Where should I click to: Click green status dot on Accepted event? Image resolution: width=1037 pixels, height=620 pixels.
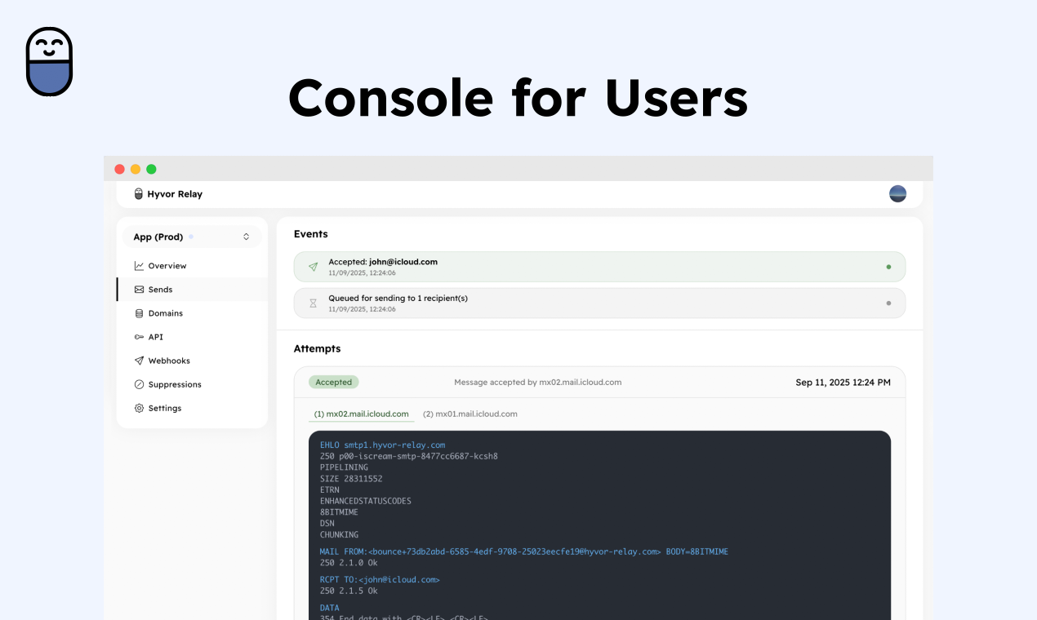[x=888, y=267]
